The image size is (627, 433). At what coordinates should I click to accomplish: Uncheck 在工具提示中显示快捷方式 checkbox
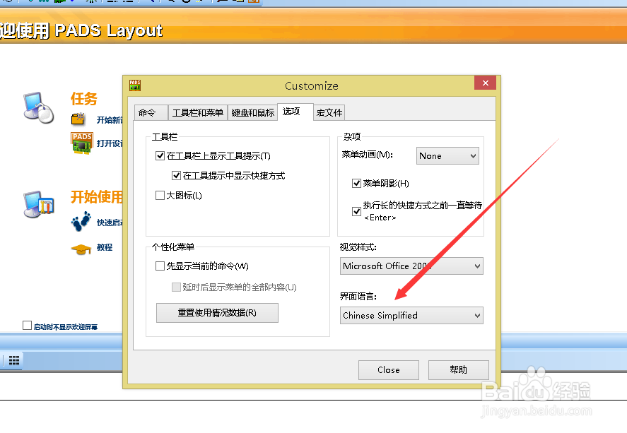click(176, 175)
